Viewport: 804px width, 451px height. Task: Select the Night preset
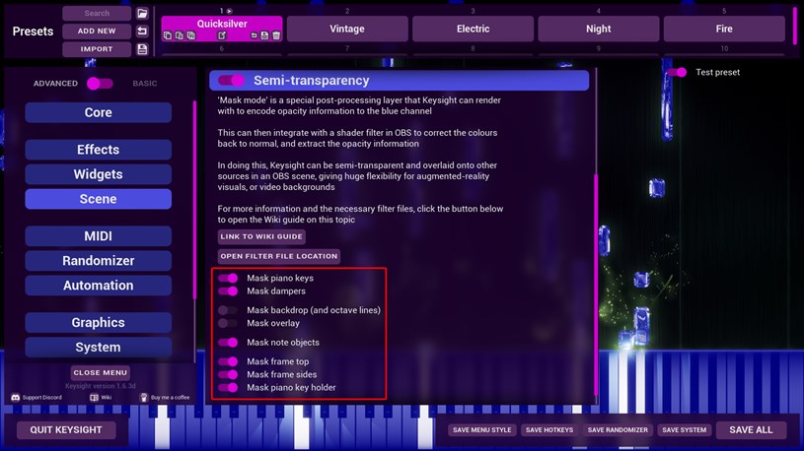coord(599,29)
